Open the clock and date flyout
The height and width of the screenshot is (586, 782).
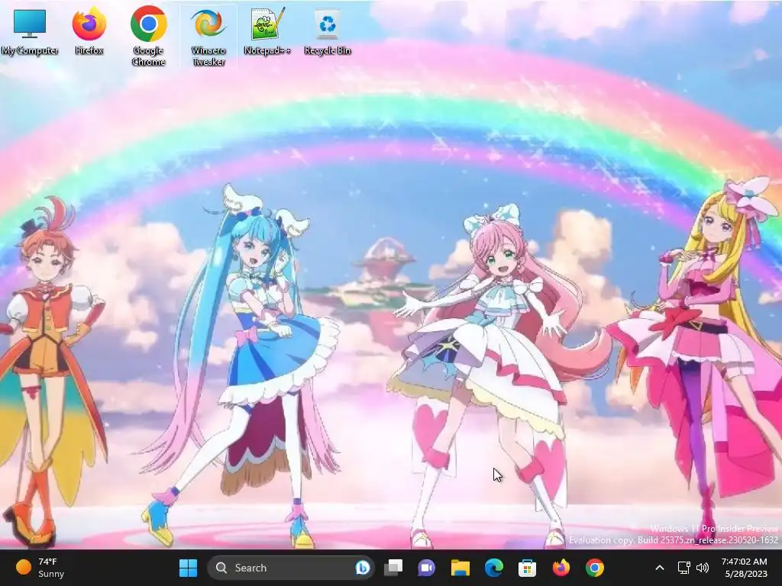pos(744,568)
